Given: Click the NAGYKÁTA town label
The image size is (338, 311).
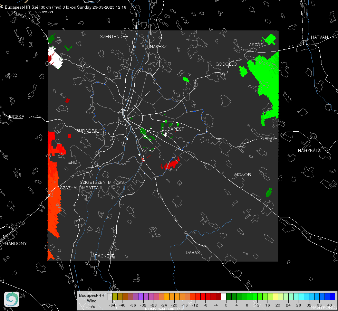Looking at the screenshot, I should [x=309, y=150].
